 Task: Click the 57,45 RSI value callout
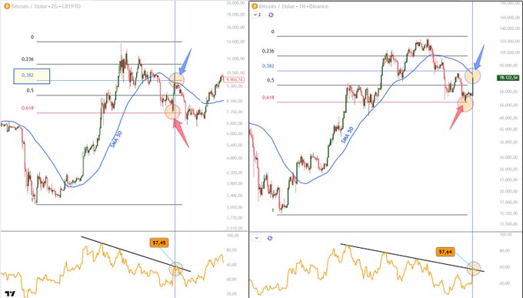click(x=159, y=243)
